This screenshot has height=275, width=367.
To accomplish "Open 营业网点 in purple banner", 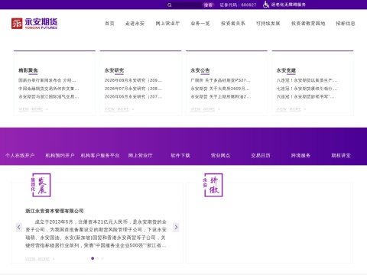I will [220, 155].
